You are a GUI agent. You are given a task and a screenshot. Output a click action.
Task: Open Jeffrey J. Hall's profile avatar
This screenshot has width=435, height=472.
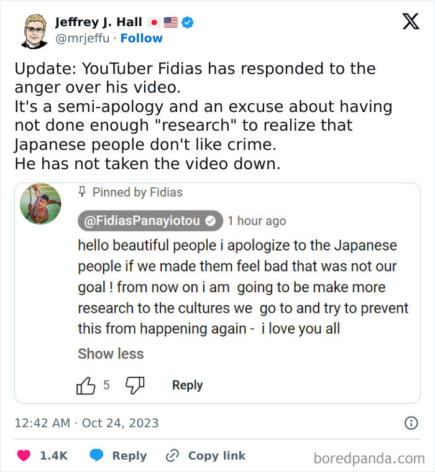tap(34, 30)
